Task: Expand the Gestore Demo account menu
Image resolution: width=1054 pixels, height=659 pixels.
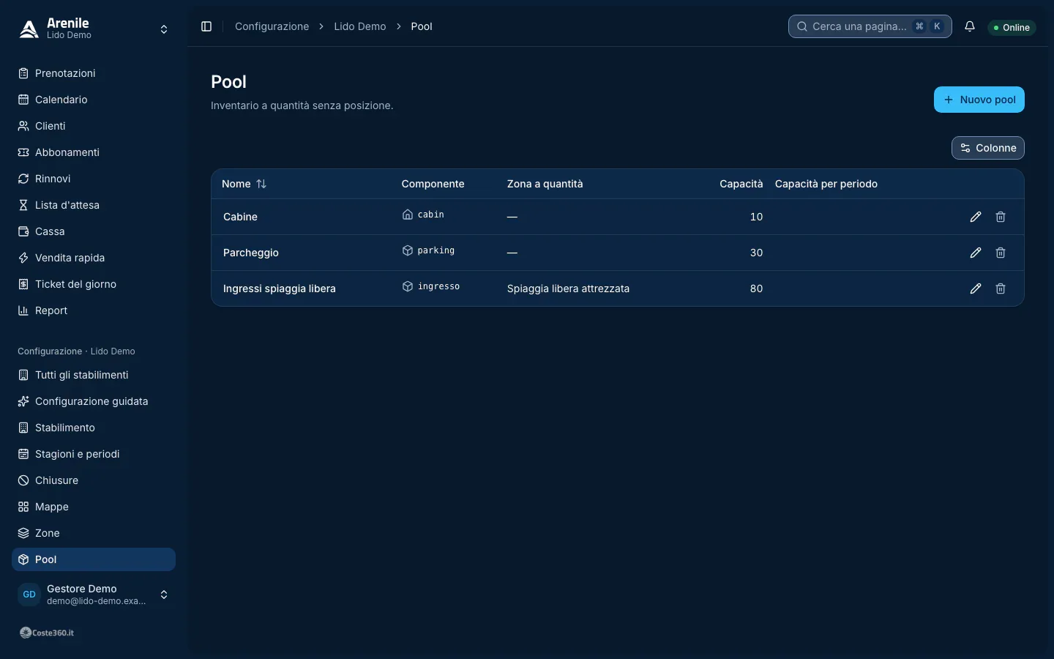Action: [x=164, y=595]
